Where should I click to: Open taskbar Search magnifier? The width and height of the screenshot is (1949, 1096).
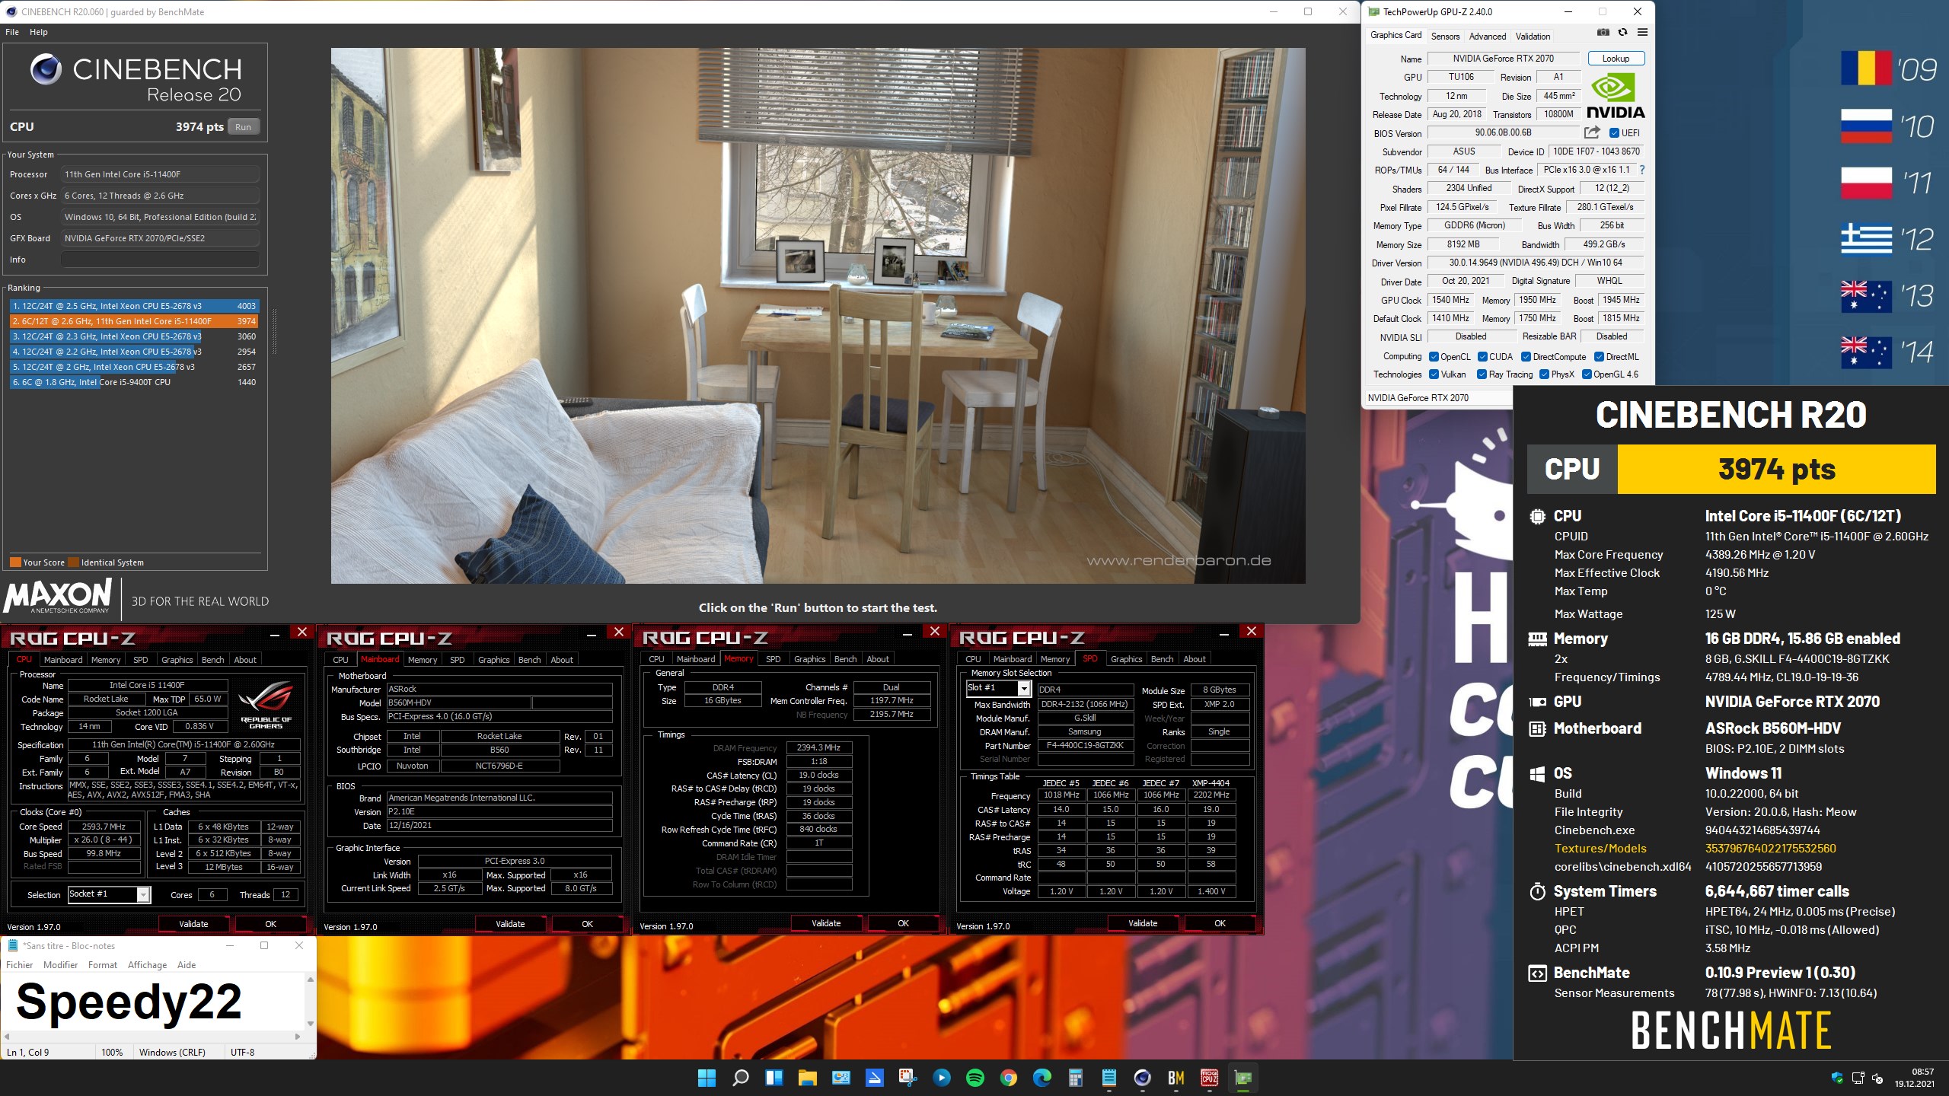coord(740,1078)
